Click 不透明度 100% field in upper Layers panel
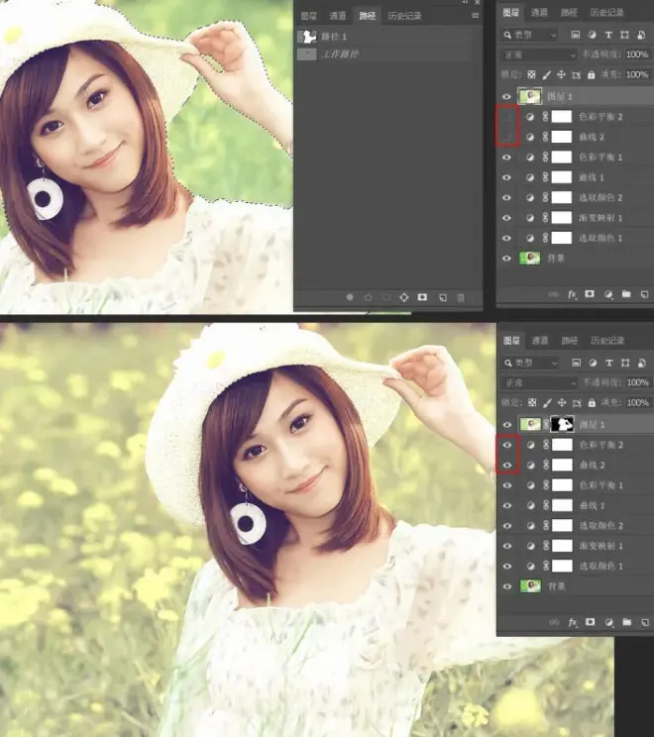The image size is (654, 737). [637, 54]
